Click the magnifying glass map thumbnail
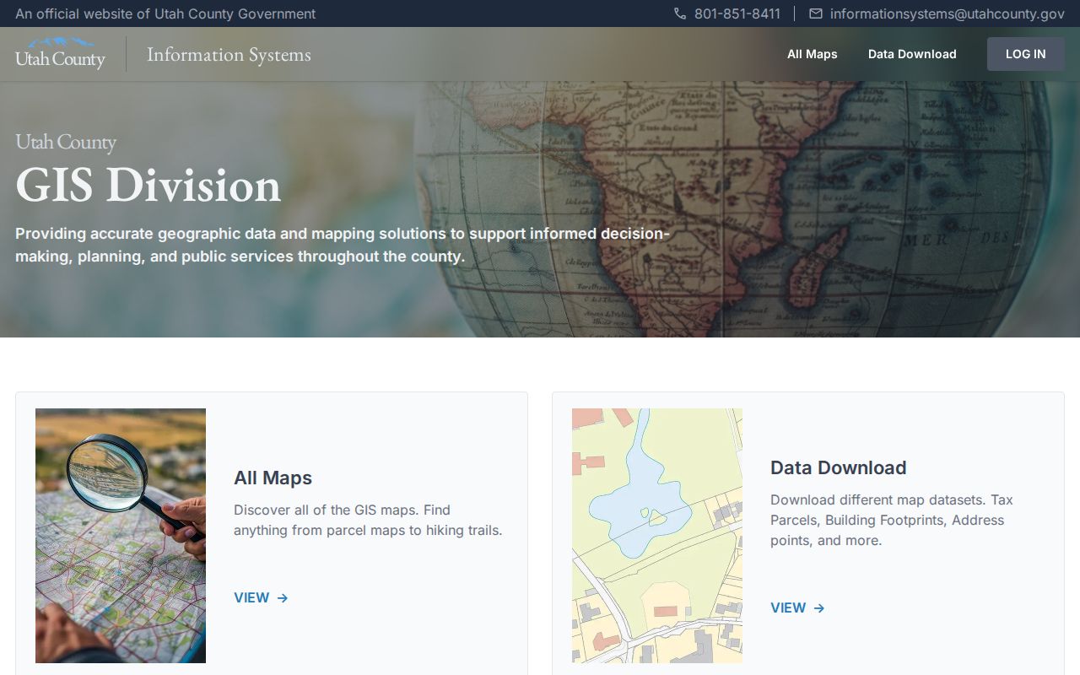1080x675 pixels. 121,536
